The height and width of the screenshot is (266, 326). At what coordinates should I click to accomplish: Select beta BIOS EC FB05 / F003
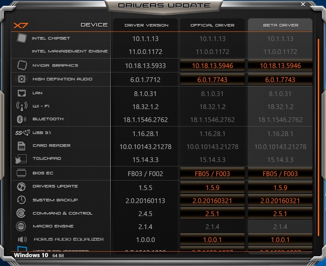(280, 173)
